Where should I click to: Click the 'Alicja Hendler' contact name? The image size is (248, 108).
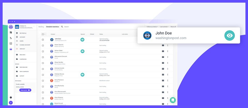click(x=59, y=62)
